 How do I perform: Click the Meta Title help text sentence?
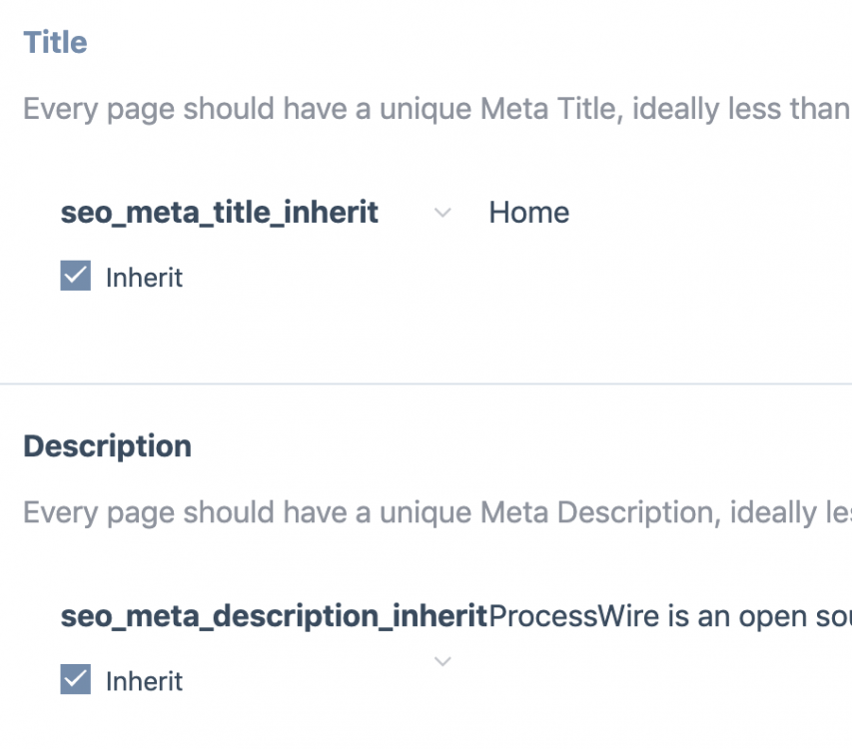click(435, 109)
